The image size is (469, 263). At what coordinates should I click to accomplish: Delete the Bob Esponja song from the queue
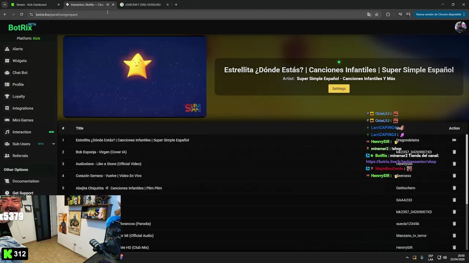(454, 152)
